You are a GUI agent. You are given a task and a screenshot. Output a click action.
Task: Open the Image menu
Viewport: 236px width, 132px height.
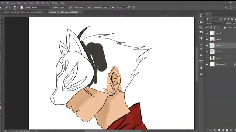pos(13,3)
